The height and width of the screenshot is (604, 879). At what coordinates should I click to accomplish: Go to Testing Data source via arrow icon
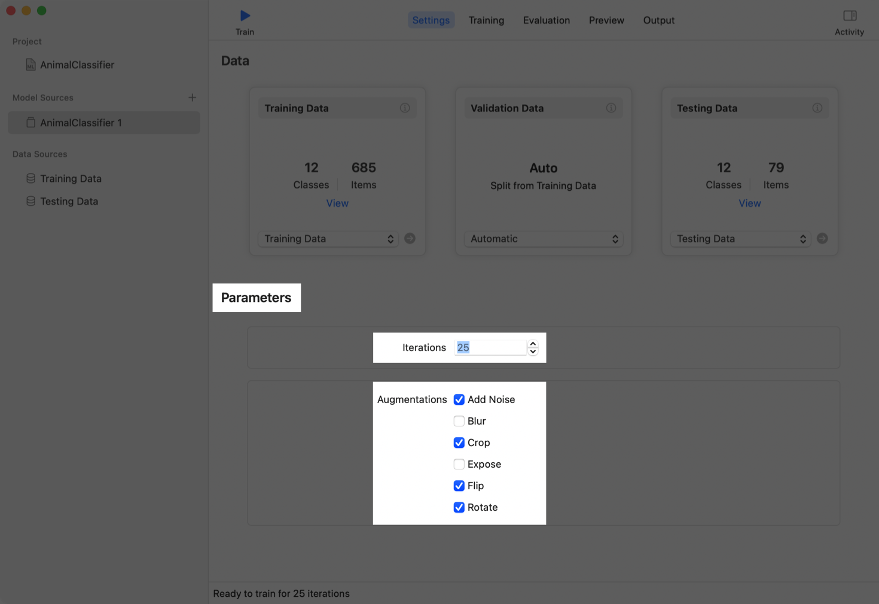pos(822,239)
